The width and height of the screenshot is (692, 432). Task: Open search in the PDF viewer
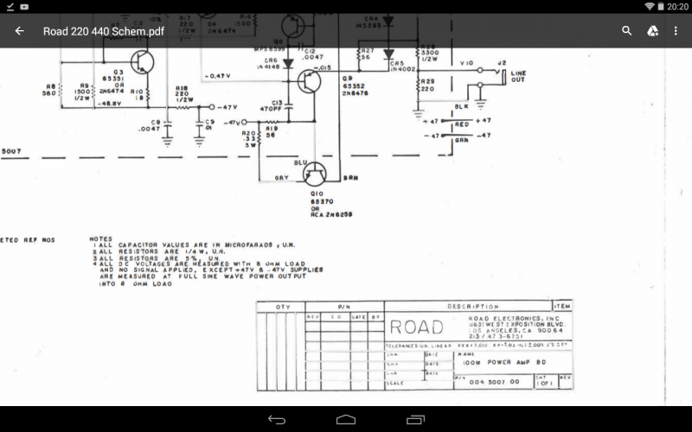click(627, 31)
